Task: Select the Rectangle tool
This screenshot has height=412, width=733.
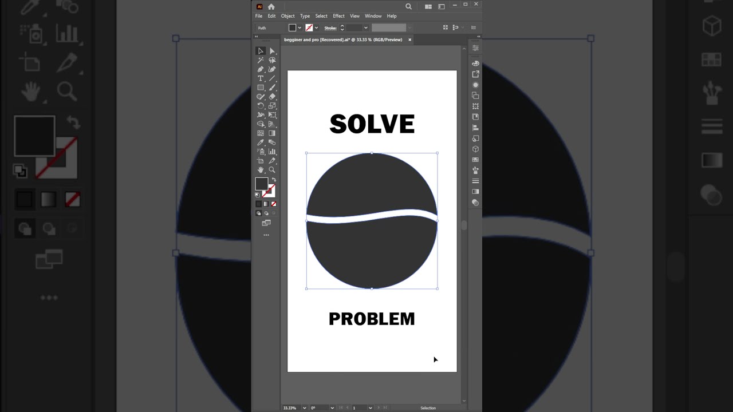Action: (x=261, y=88)
